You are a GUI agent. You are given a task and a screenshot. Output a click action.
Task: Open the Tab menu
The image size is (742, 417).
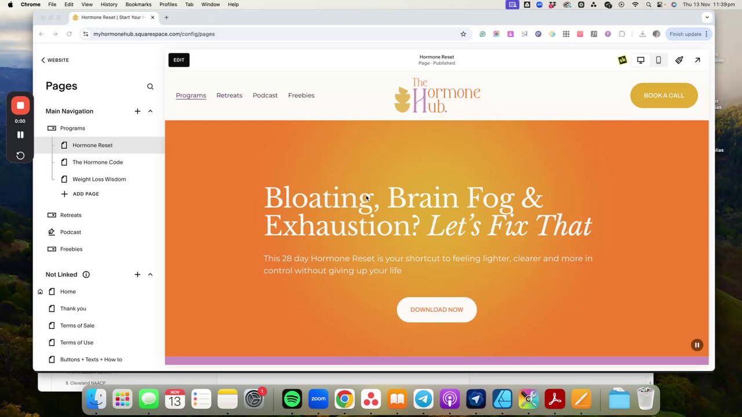(189, 5)
